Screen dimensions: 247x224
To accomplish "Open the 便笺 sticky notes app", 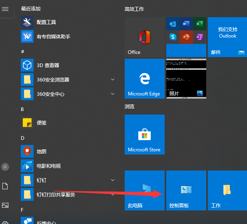I will coord(42,123).
